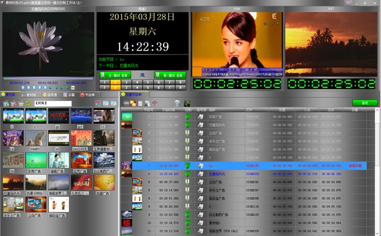Select start time cell 15:18:03.598
This screenshot has height=236, width=381.
169,215
